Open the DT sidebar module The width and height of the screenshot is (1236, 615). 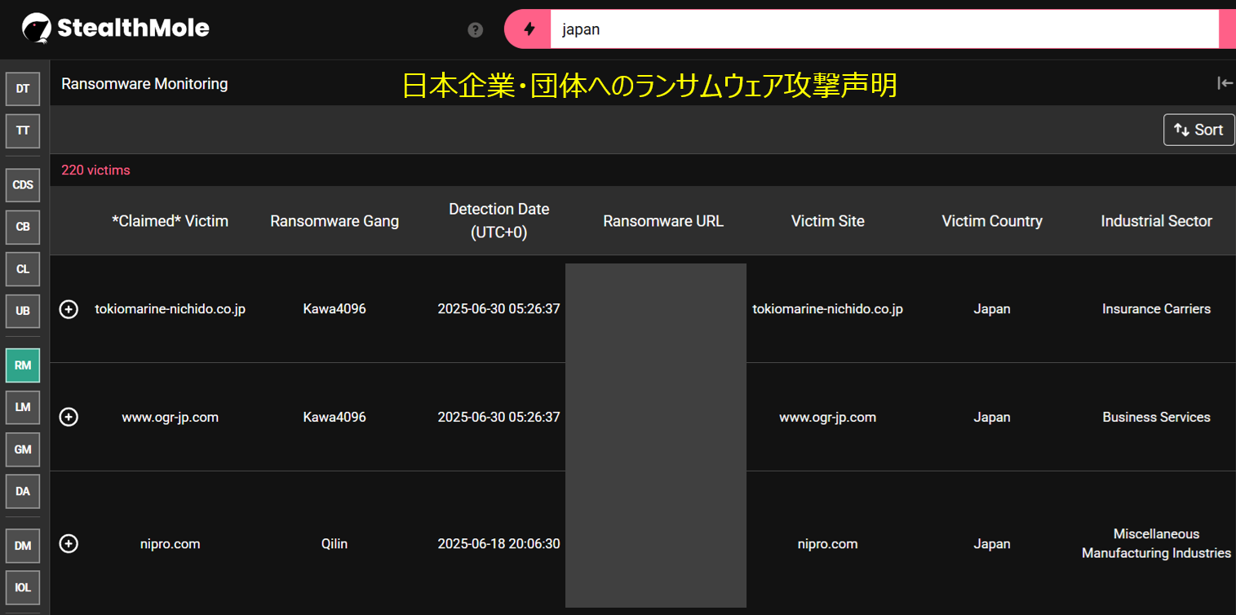(x=23, y=89)
